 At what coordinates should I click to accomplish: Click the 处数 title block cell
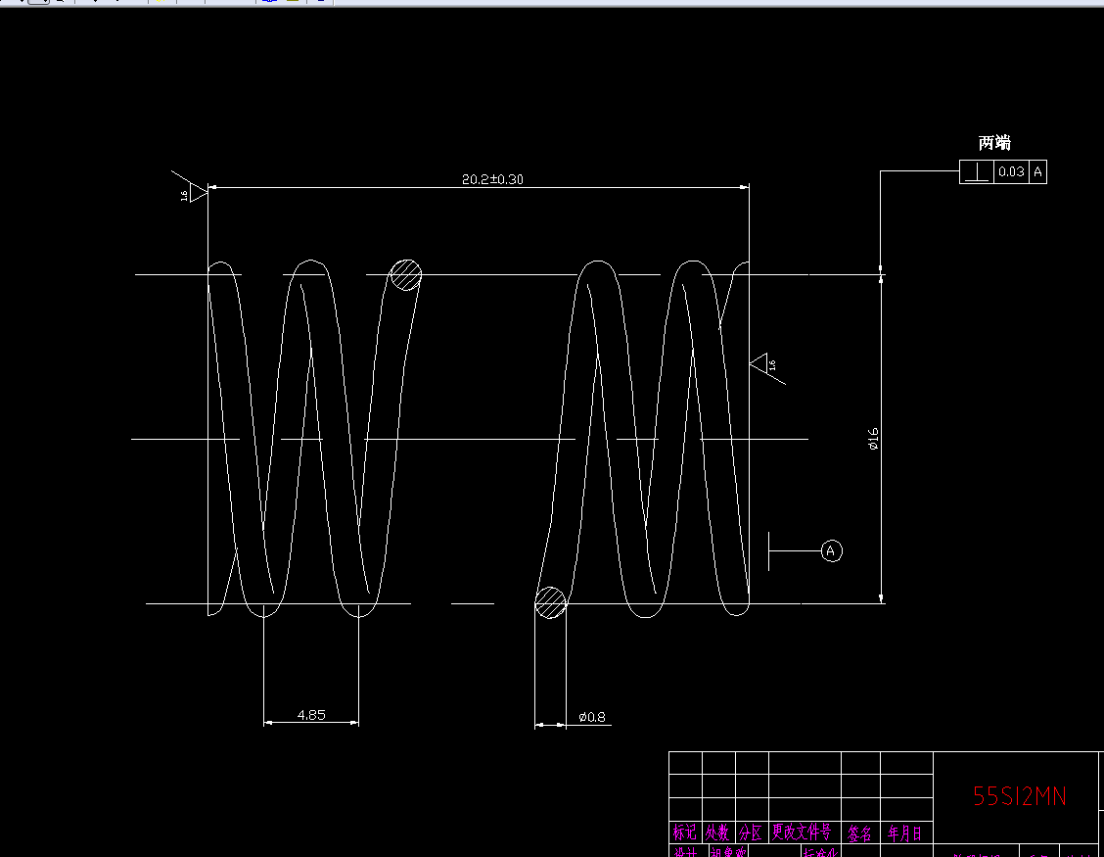tap(718, 832)
